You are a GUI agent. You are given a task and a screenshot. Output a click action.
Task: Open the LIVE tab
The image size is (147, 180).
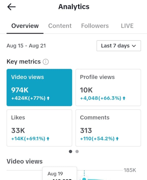click(127, 26)
